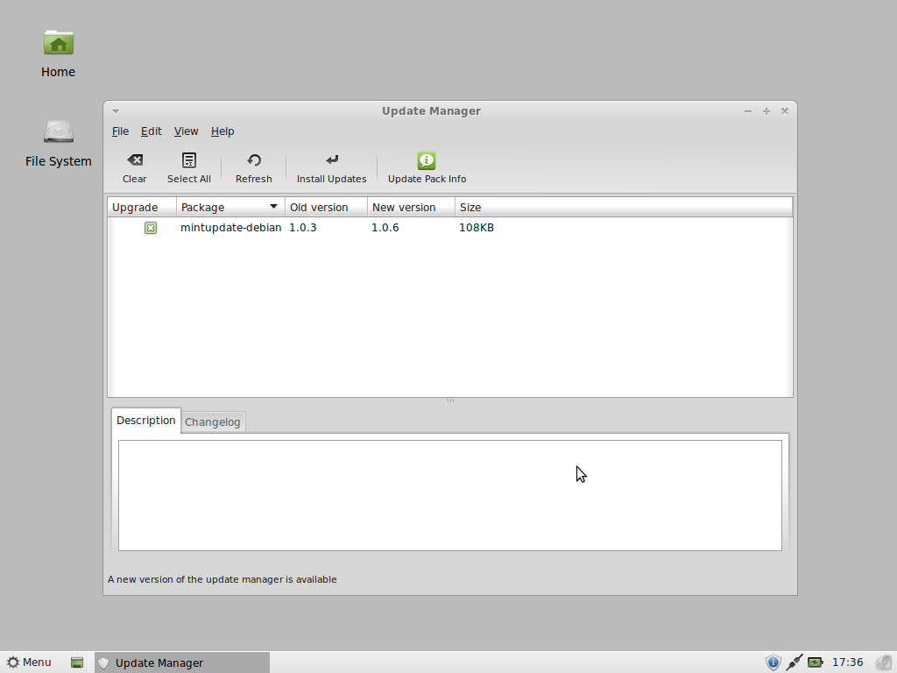Screen dimensions: 897x673
Task: Click the Clear toolbar icon
Action: coord(134,160)
